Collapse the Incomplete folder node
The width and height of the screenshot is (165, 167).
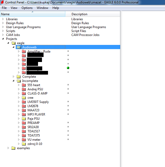(13, 81)
